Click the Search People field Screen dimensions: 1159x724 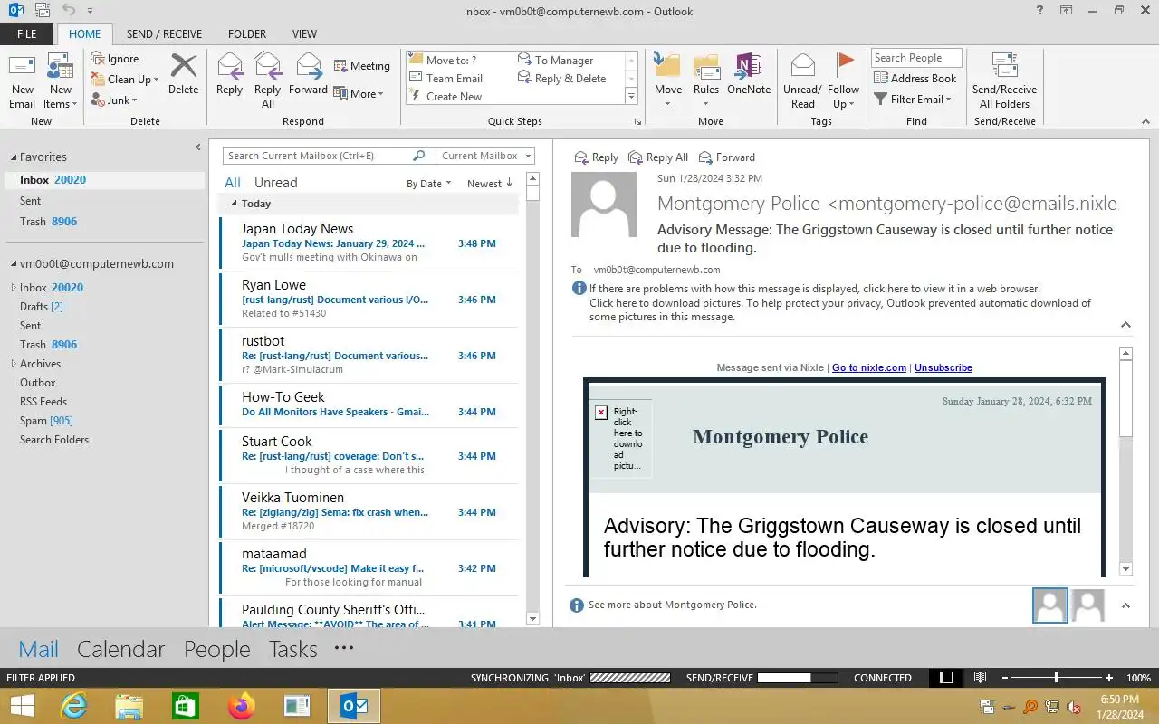click(916, 58)
